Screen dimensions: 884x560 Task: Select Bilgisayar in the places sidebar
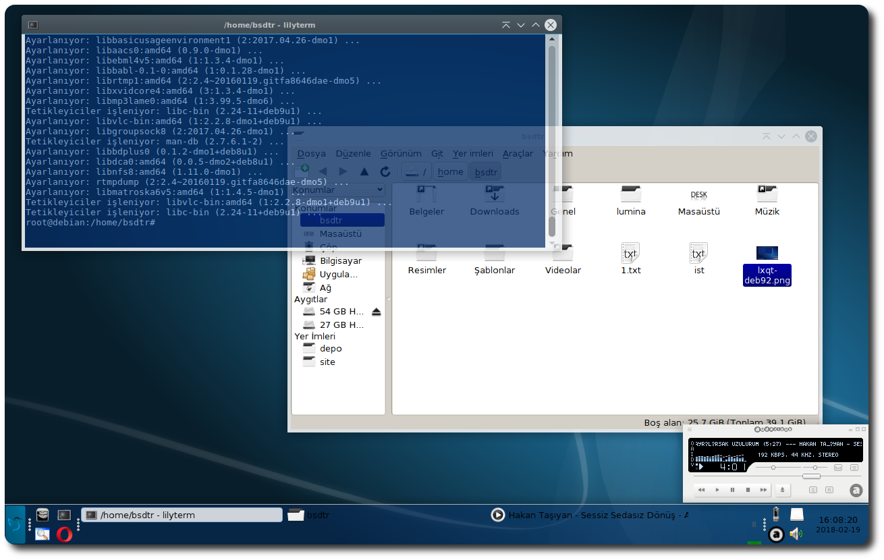[x=339, y=260]
